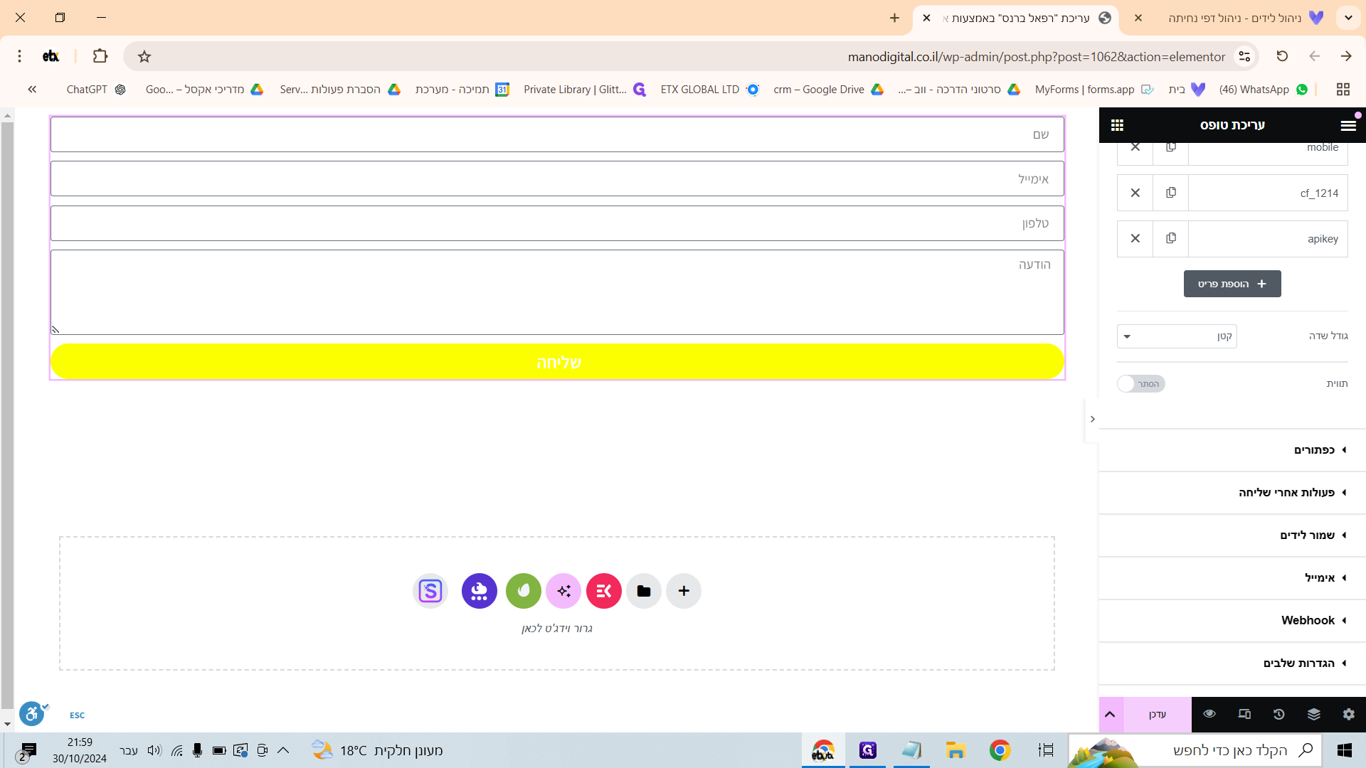Expand the Webhook section
Image resolution: width=1366 pixels, height=768 pixels.
[1232, 621]
